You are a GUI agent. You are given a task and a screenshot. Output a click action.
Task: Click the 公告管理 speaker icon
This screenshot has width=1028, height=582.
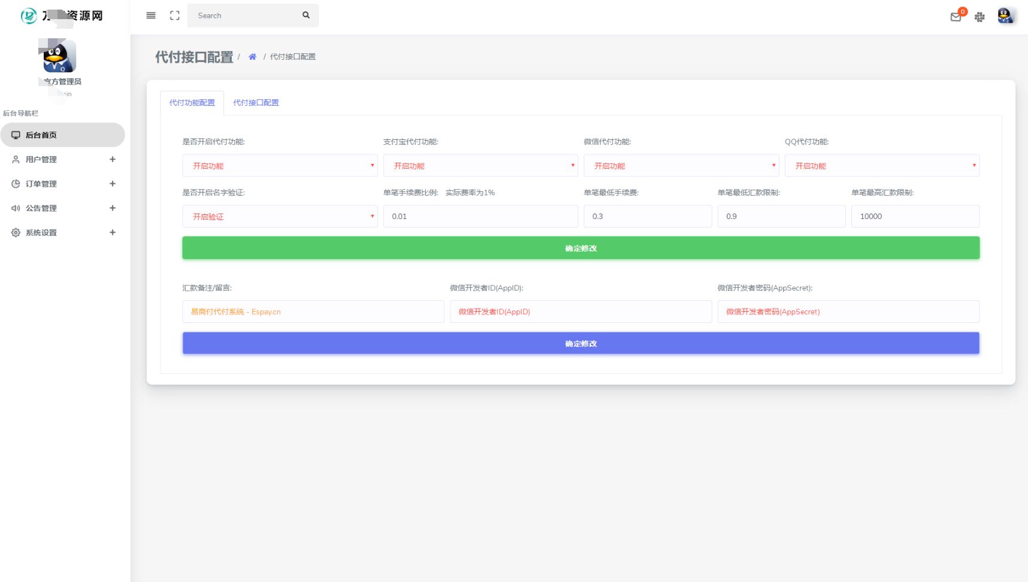click(15, 208)
